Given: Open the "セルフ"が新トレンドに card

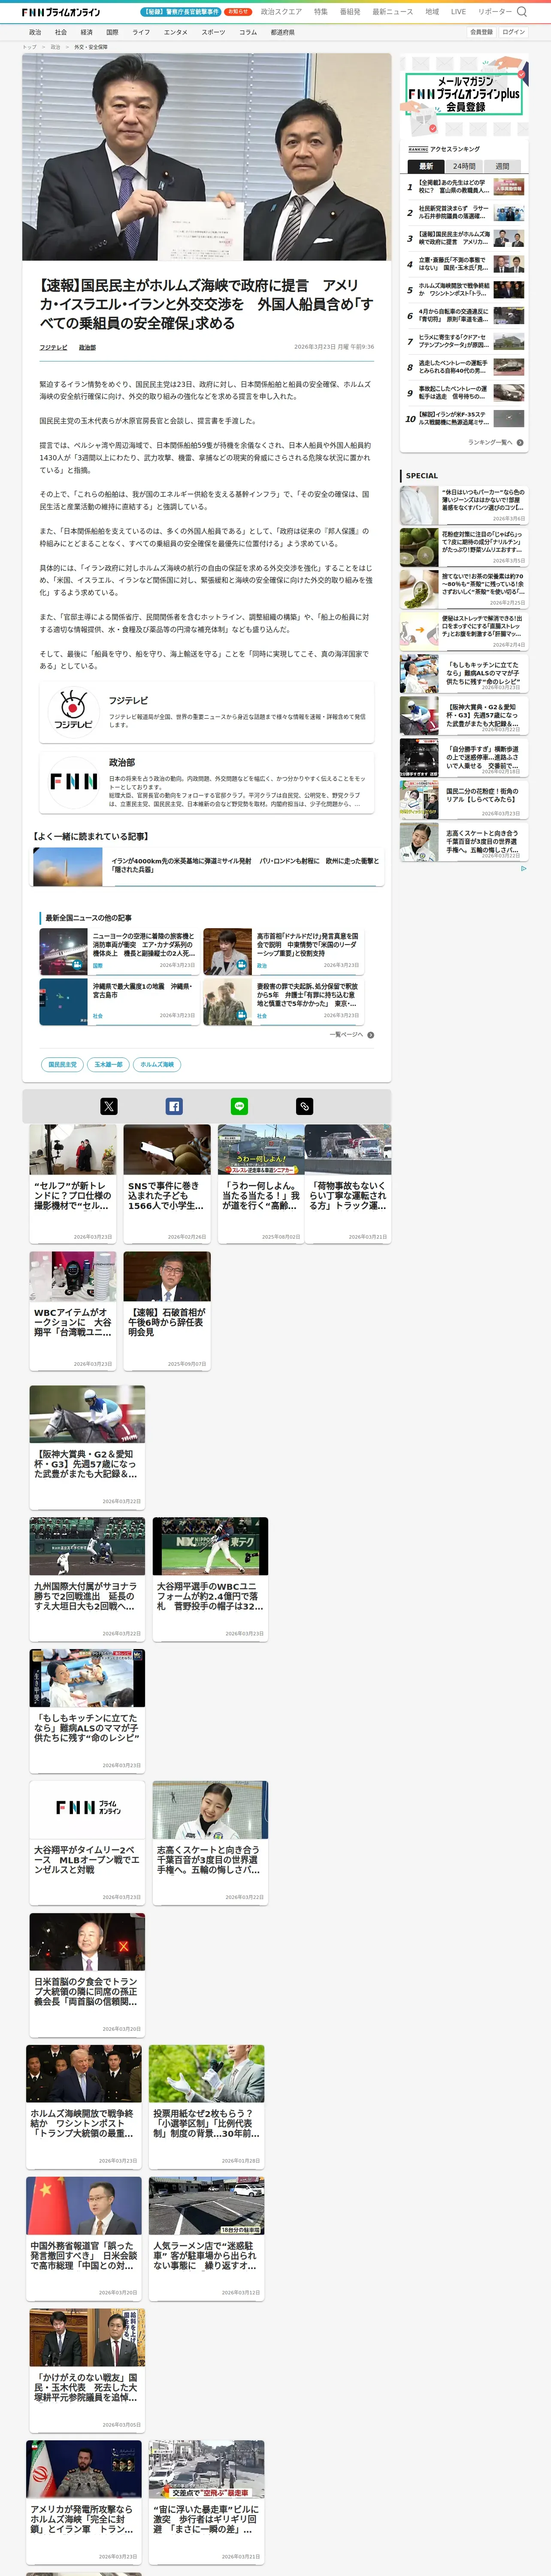Looking at the screenshot, I should pyautogui.click(x=73, y=1184).
